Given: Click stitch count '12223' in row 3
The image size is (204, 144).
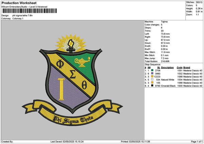Looking at the screenshot, I should pyautogui.click(x=157, y=77).
